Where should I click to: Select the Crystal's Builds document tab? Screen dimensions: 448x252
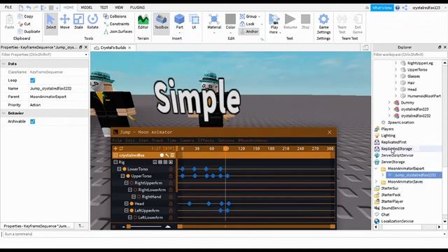[x=113, y=48]
